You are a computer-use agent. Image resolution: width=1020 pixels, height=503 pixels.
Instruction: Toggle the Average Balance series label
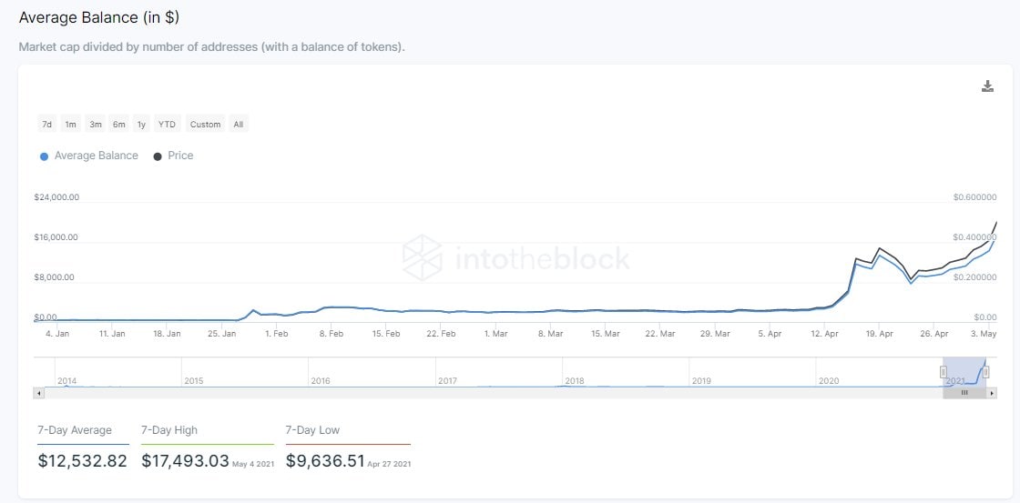(96, 156)
